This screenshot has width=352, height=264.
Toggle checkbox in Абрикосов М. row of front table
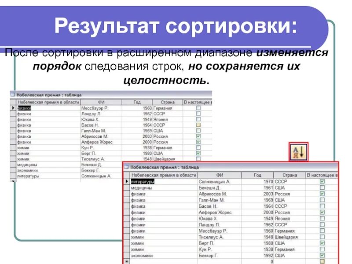point(322,194)
